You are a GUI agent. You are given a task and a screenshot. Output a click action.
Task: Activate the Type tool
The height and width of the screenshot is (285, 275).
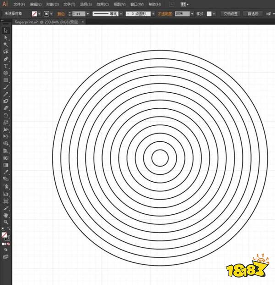[6, 66]
